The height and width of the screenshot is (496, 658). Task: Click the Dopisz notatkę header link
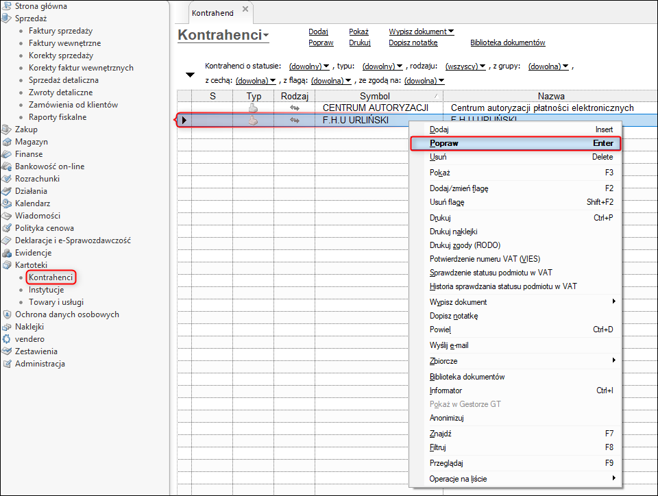[x=413, y=42]
